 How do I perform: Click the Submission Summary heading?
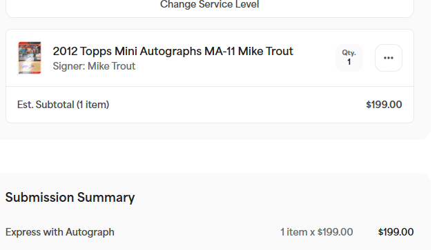70,198
